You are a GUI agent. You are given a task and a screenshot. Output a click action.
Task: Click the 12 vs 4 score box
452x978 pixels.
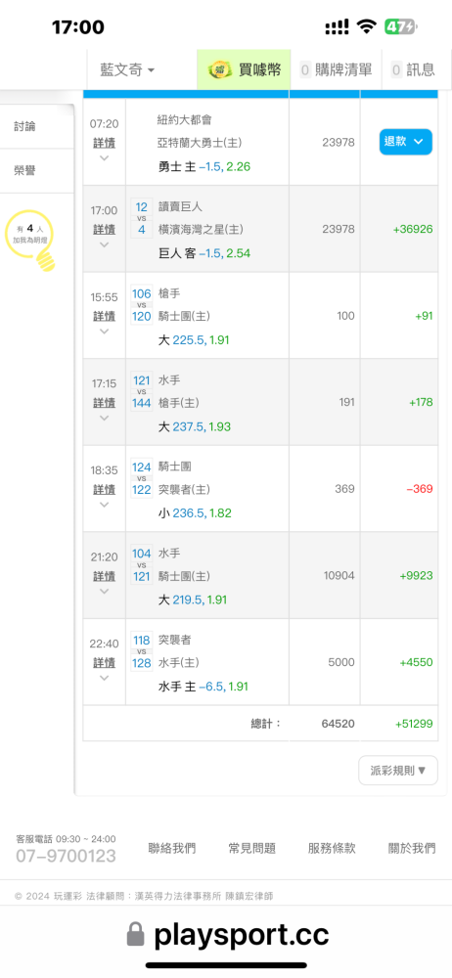[x=142, y=218]
